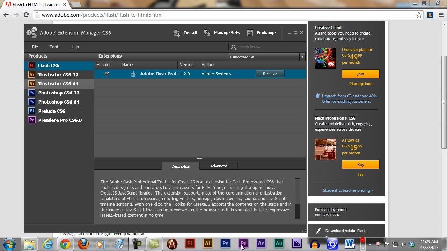Remove the Adobe Flash Professional extension

tap(270, 74)
